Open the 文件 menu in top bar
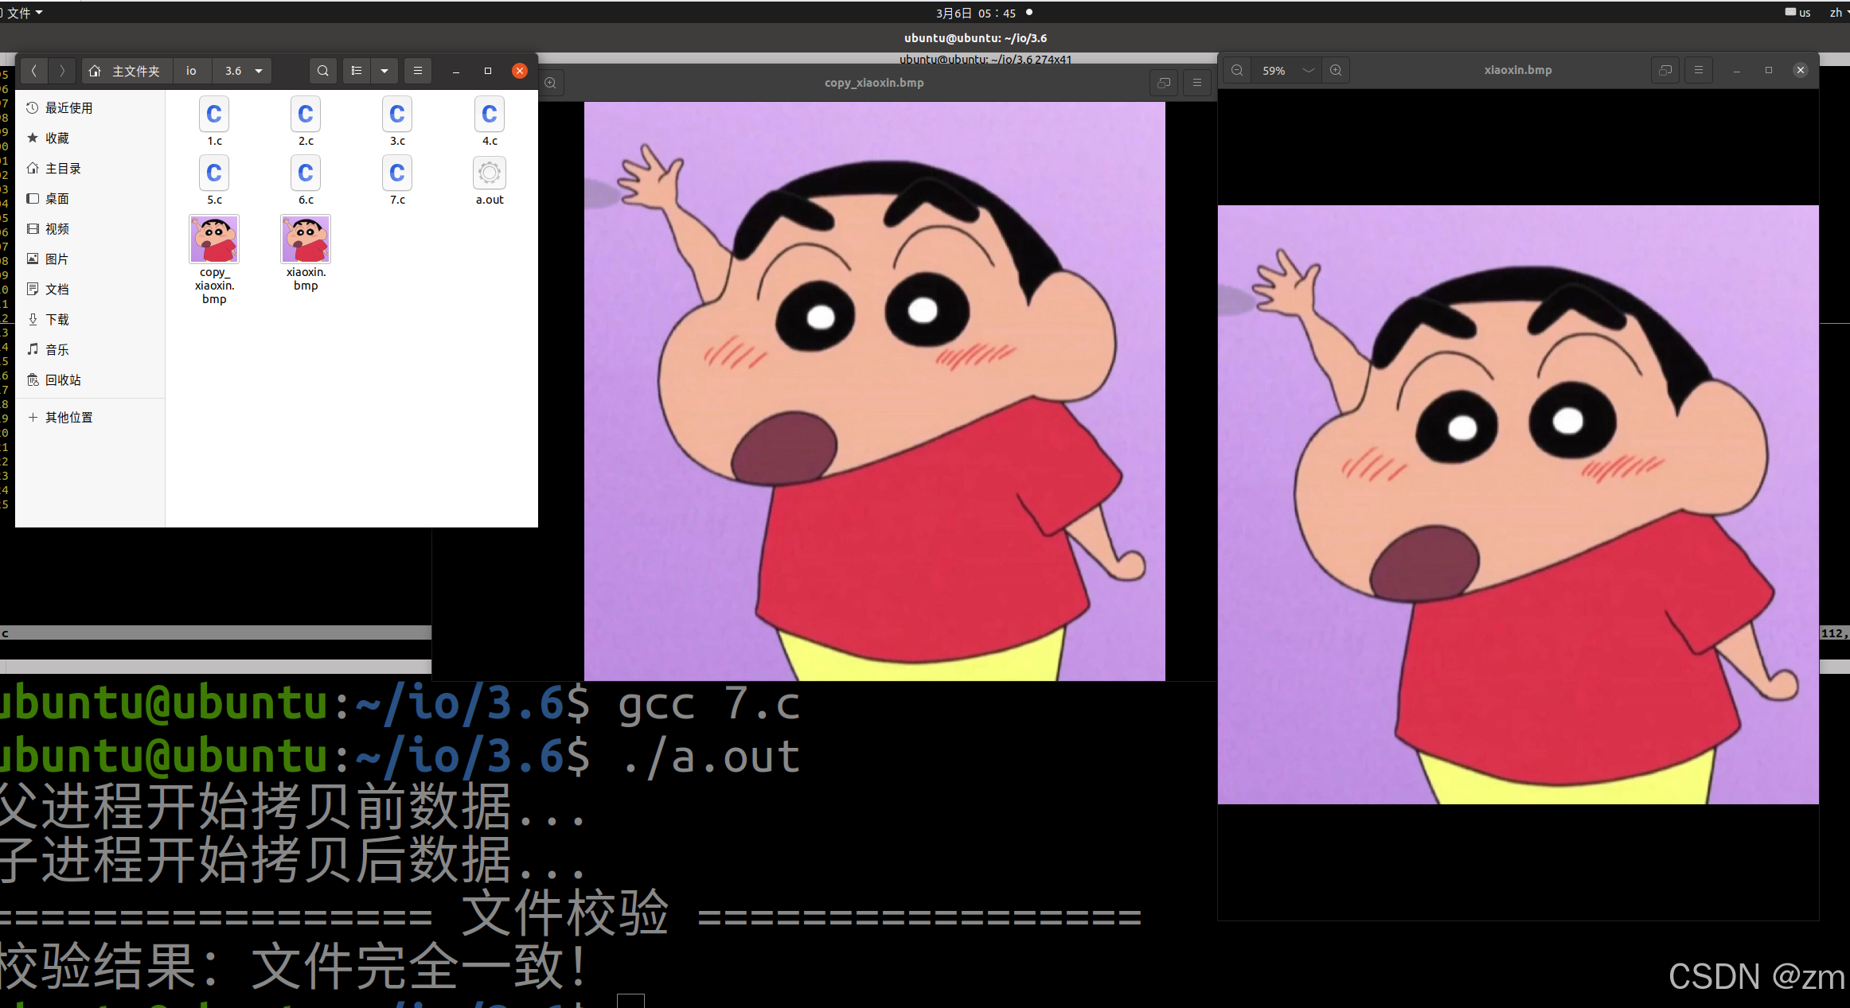This screenshot has height=1008, width=1850. click(22, 13)
